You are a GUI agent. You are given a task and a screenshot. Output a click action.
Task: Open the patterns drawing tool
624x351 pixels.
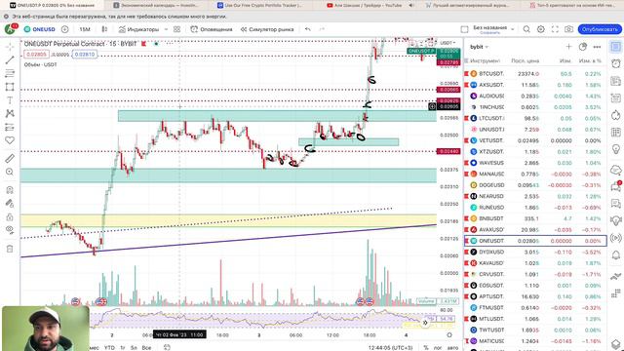pos(10,114)
